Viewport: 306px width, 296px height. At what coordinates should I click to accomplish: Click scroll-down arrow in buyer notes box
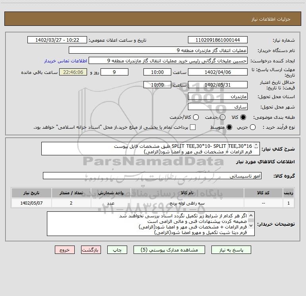pyautogui.click(x=251, y=226)
